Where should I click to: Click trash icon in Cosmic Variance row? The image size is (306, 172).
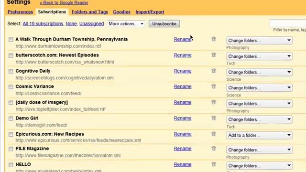tap(214, 86)
